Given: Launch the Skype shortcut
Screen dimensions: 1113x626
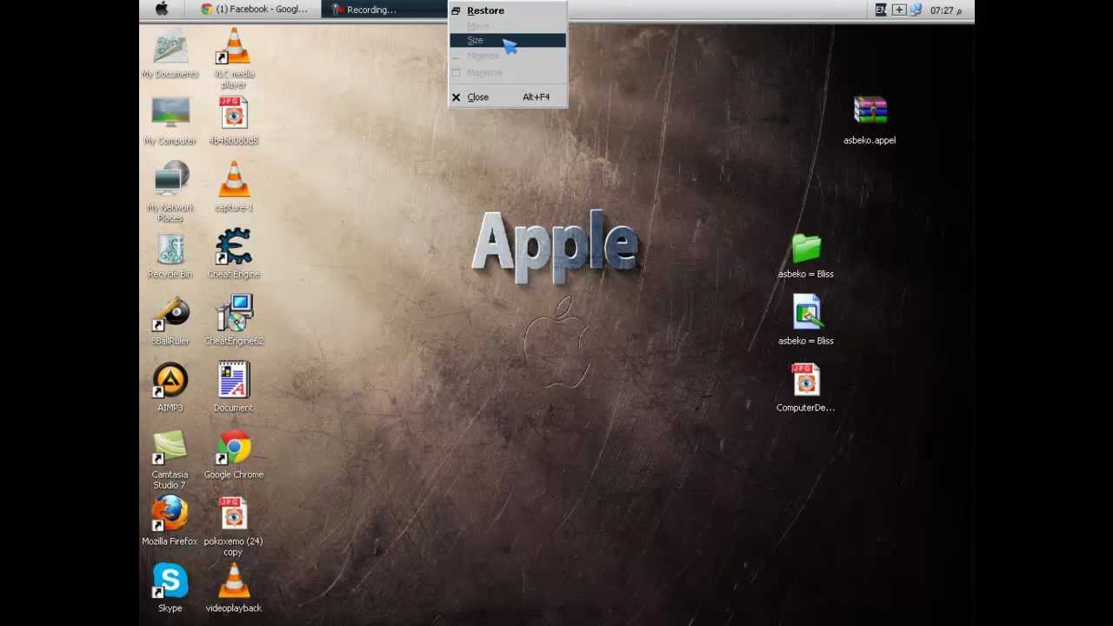Looking at the screenshot, I should (170, 589).
